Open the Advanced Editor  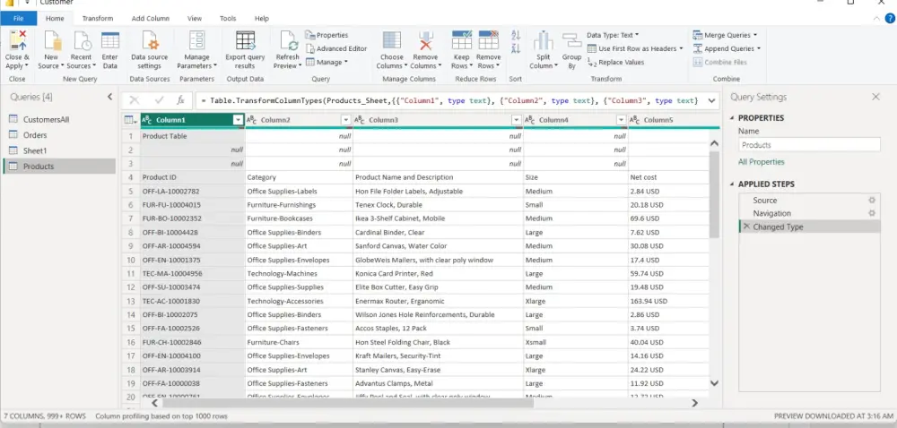point(336,48)
